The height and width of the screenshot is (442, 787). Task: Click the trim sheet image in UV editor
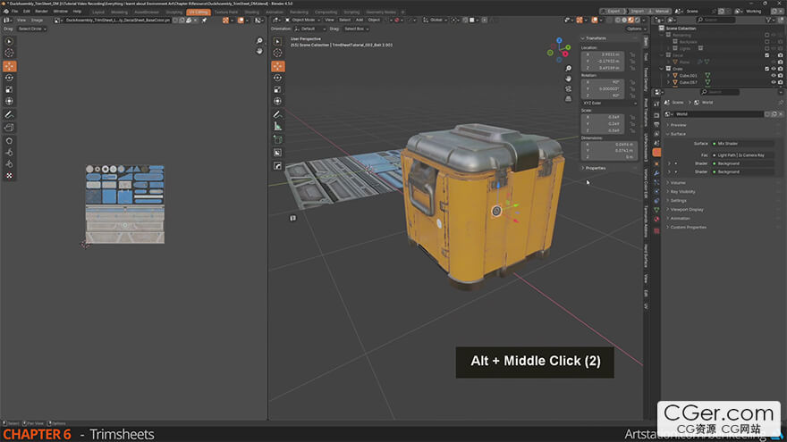point(125,204)
